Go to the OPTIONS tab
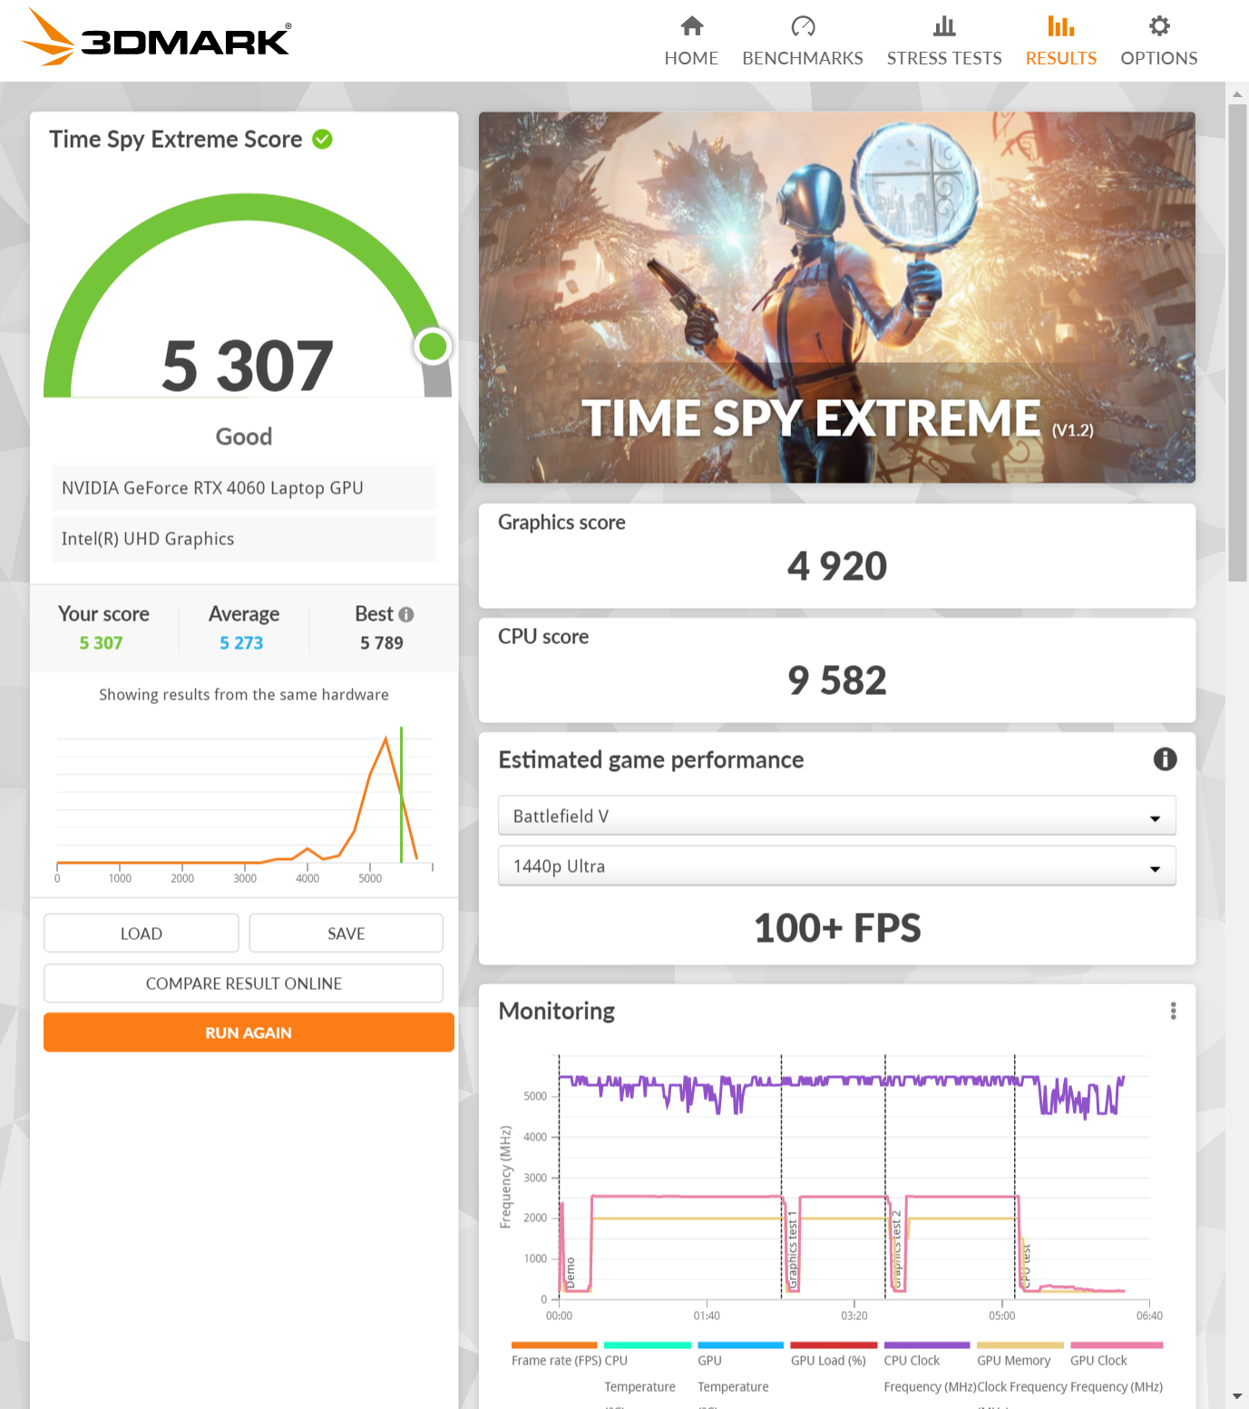1249x1409 pixels. [x=1159, y=41]
